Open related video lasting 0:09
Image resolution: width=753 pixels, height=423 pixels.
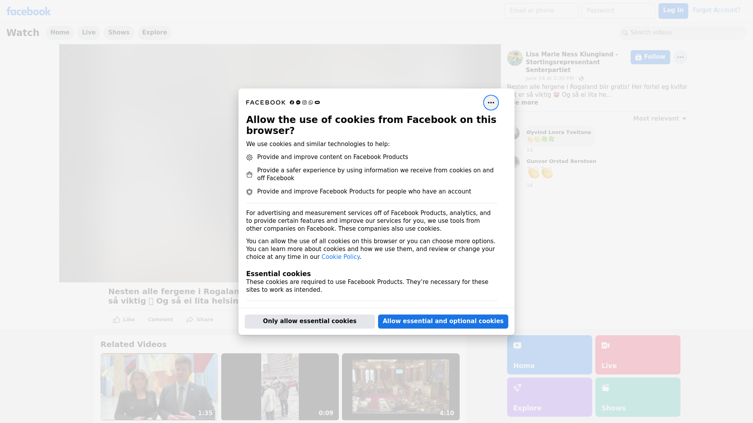pyautogui.click(x=280, y=387)
